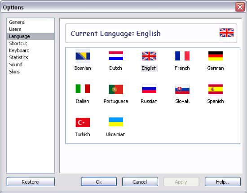Click the Current Language: English heading
Image resolution: width=247 pixels, height=193 pixels.
coord(116,34)
